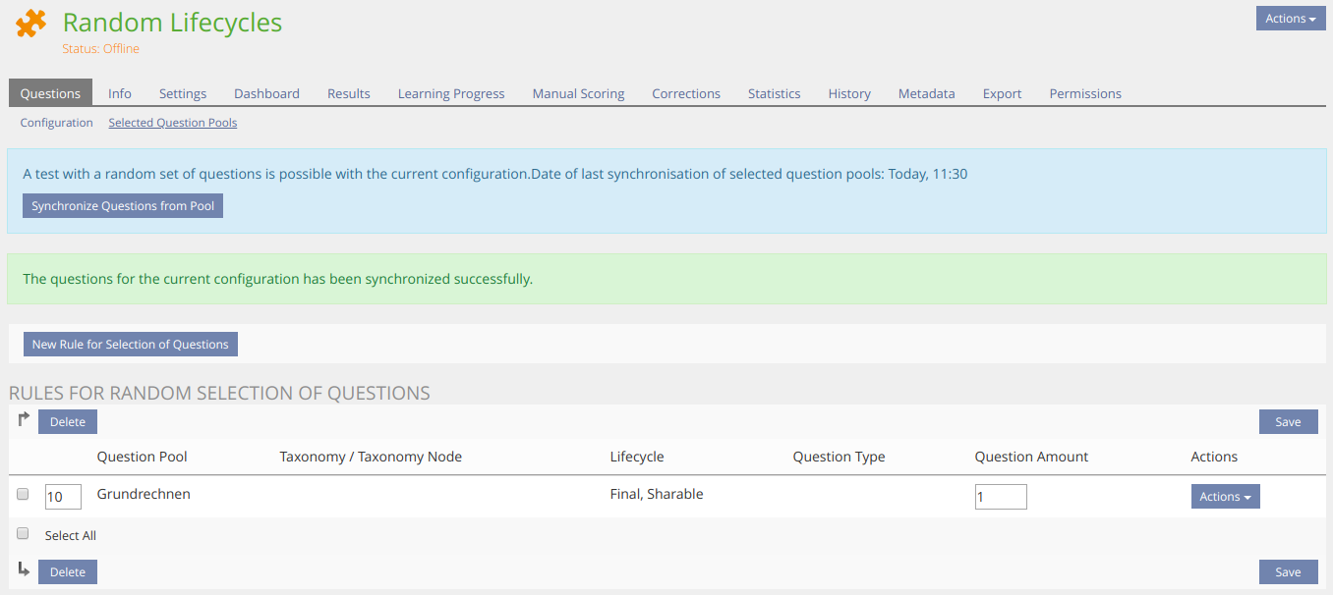Click the Question Type column header
1333x595 pixels.
pyautogui.click(x=839, y=457)
